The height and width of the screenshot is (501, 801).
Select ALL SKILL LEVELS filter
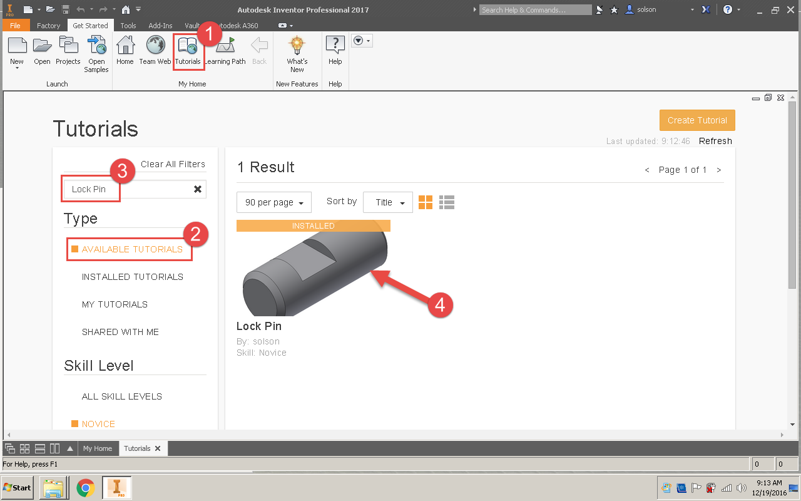[x=122, y=396]
